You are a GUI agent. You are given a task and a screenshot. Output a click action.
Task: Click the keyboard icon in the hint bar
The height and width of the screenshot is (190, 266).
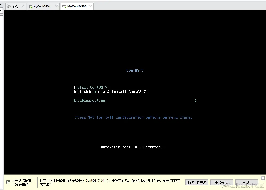coord(8,182)
